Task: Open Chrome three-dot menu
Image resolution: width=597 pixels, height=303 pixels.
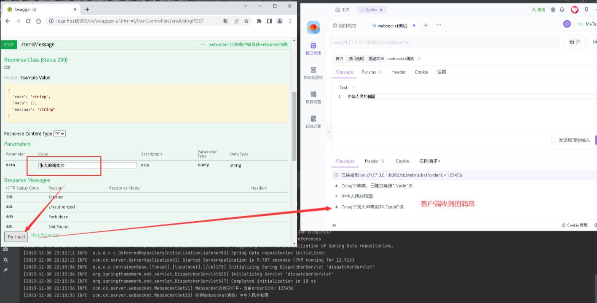Action: pyautogui.click(x=290, y=21)
